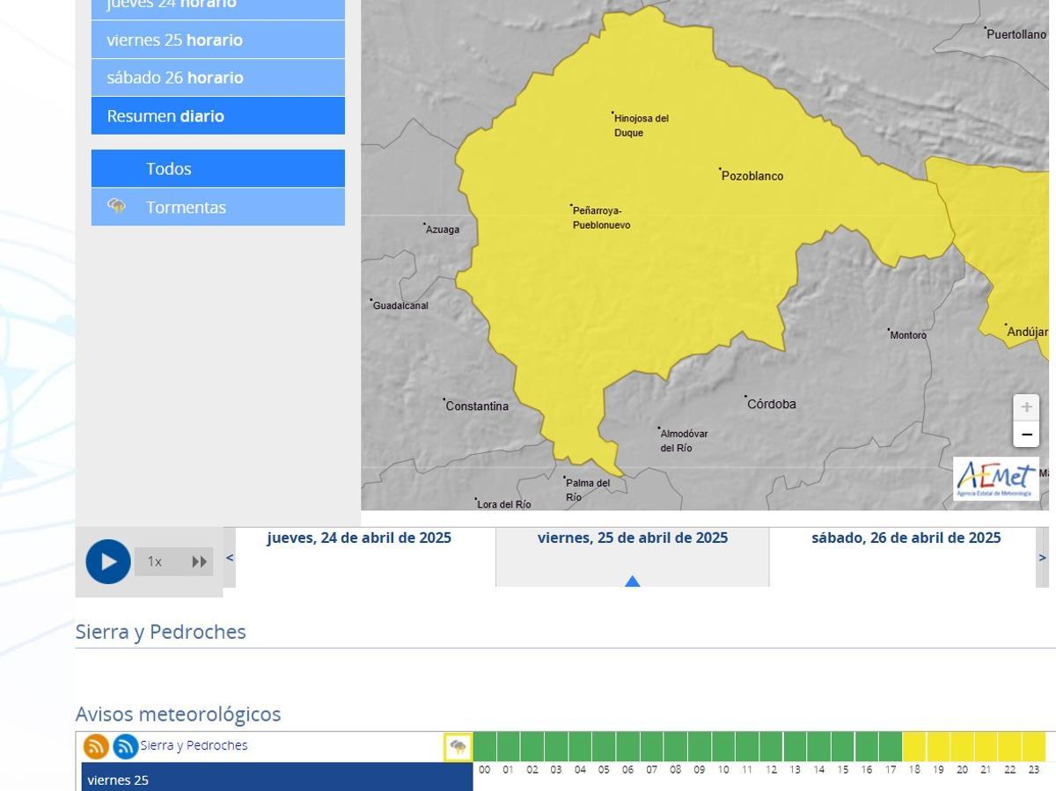This screenshot has height=791, width=1056.
Task: Click the green timeline cell for hour 00
Action: [485, 746]
